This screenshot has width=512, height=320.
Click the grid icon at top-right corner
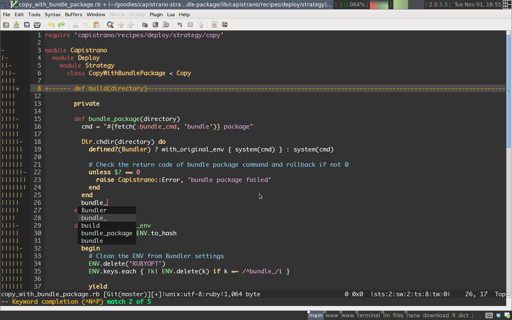point(507,5)
